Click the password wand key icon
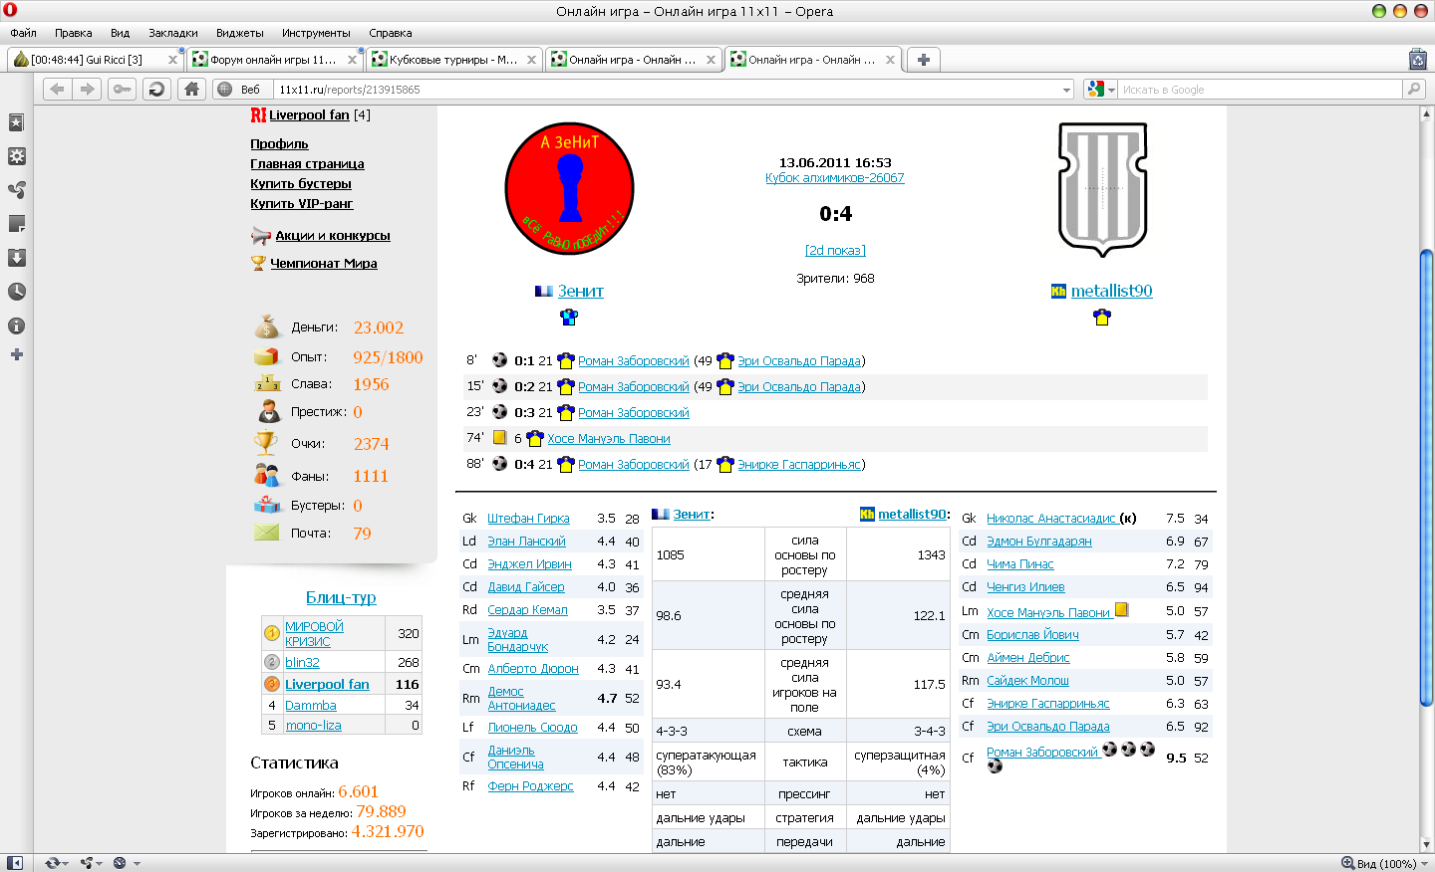Image resolution: width=1435 pixels, height=872 pixels. click(122, 90)
